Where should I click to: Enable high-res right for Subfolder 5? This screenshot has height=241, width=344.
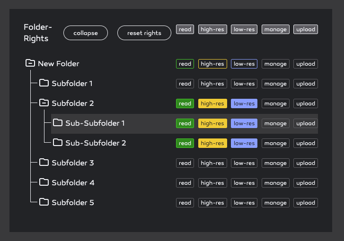pos(212,203)
